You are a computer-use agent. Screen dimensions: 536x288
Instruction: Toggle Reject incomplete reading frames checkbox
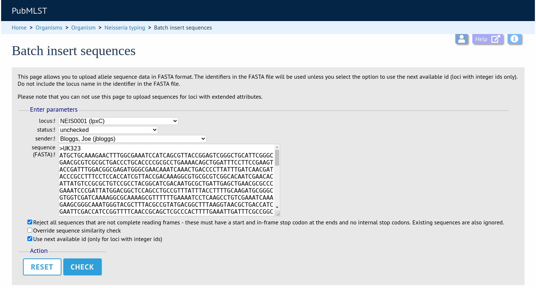(30, 222)
